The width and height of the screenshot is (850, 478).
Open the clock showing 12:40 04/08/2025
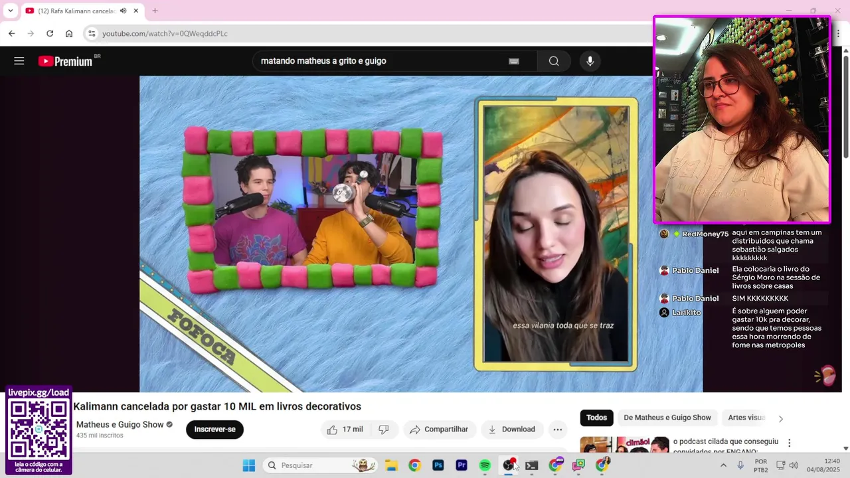(x=823, y=465)
